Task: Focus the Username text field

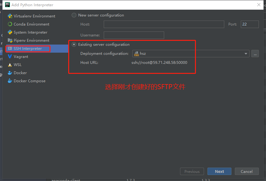Action: pos(134,35)
